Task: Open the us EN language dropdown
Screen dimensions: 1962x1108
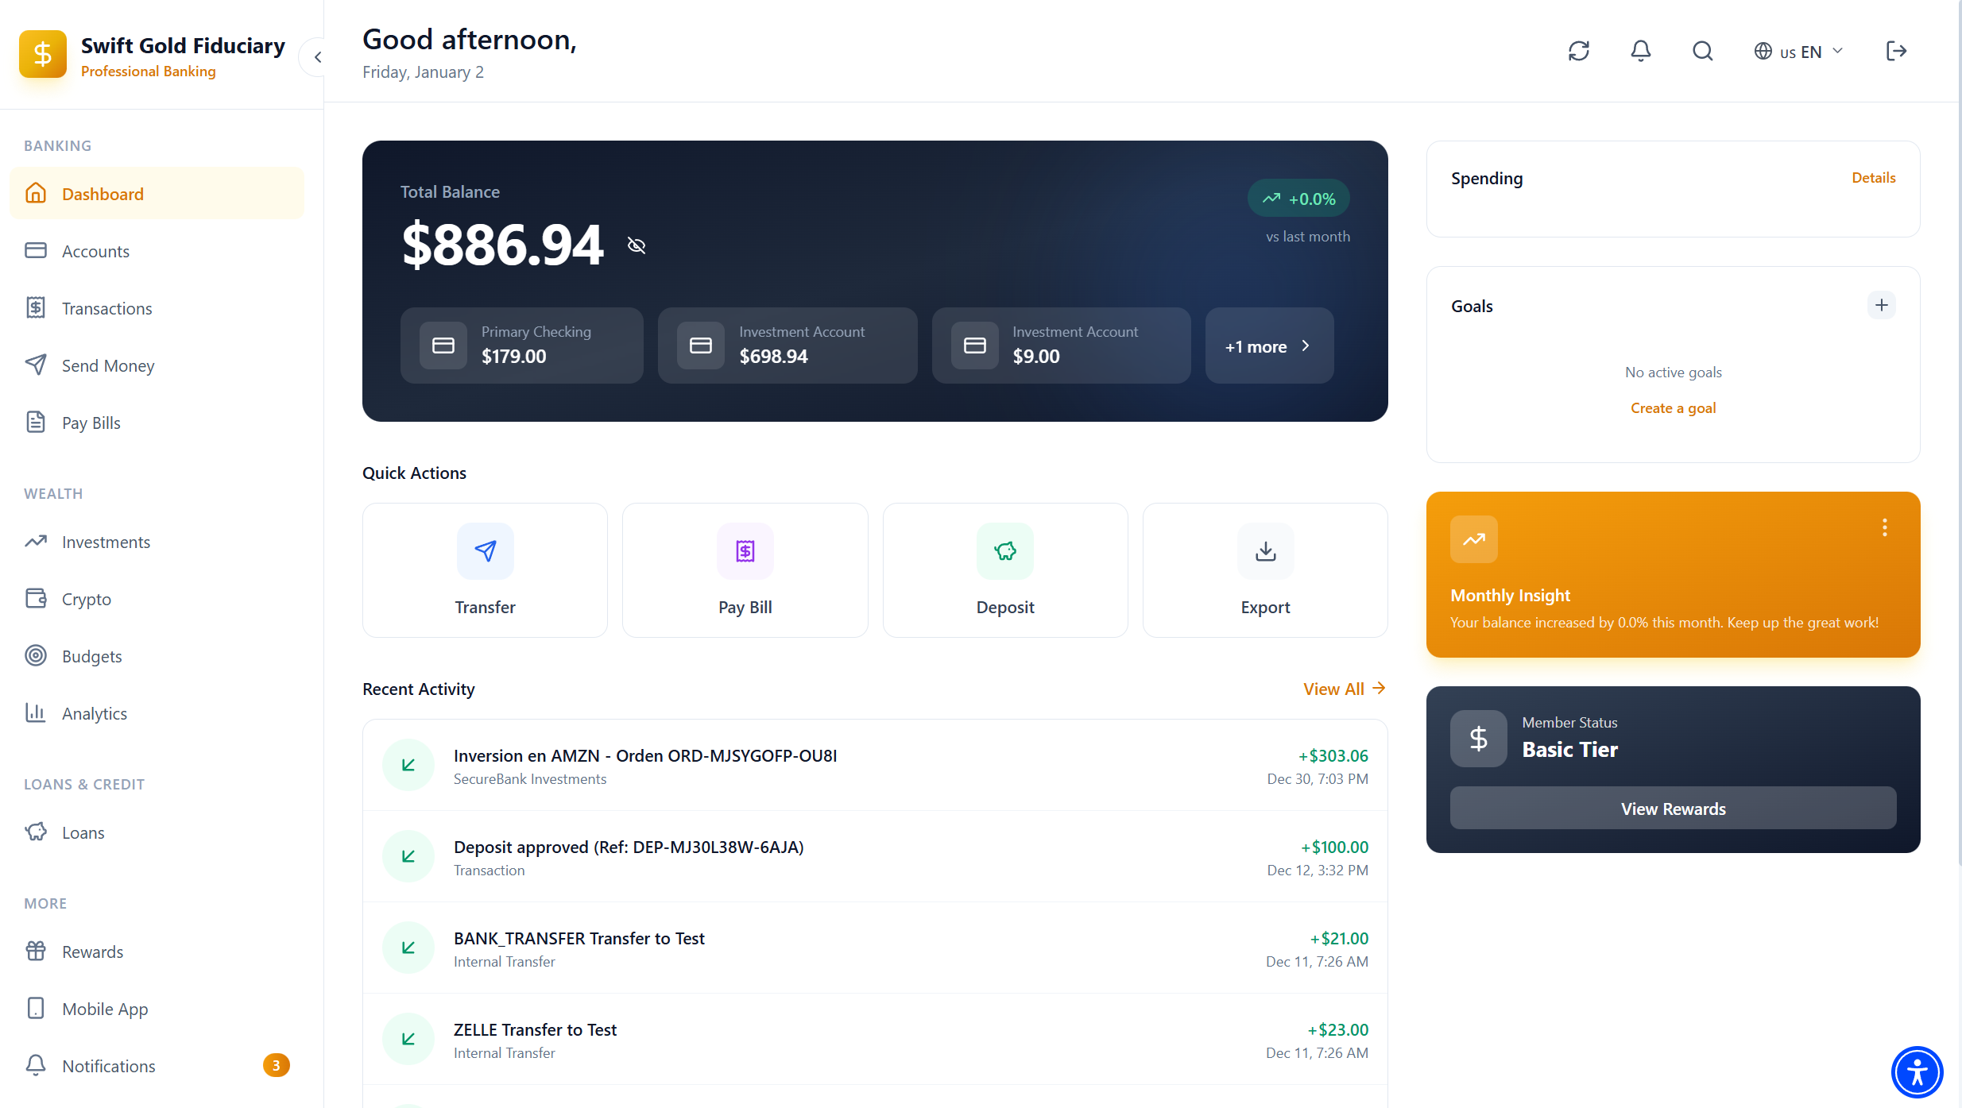Action: (1798, 50)
